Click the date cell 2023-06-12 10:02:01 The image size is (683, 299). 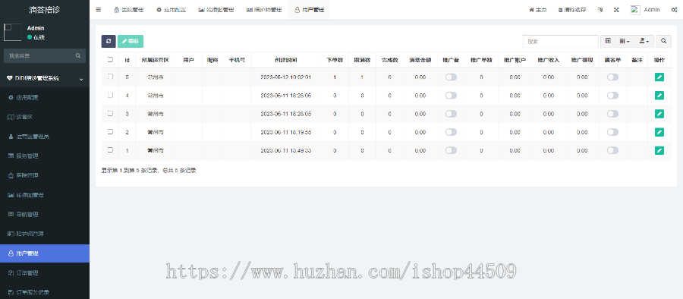pos(286,77)
